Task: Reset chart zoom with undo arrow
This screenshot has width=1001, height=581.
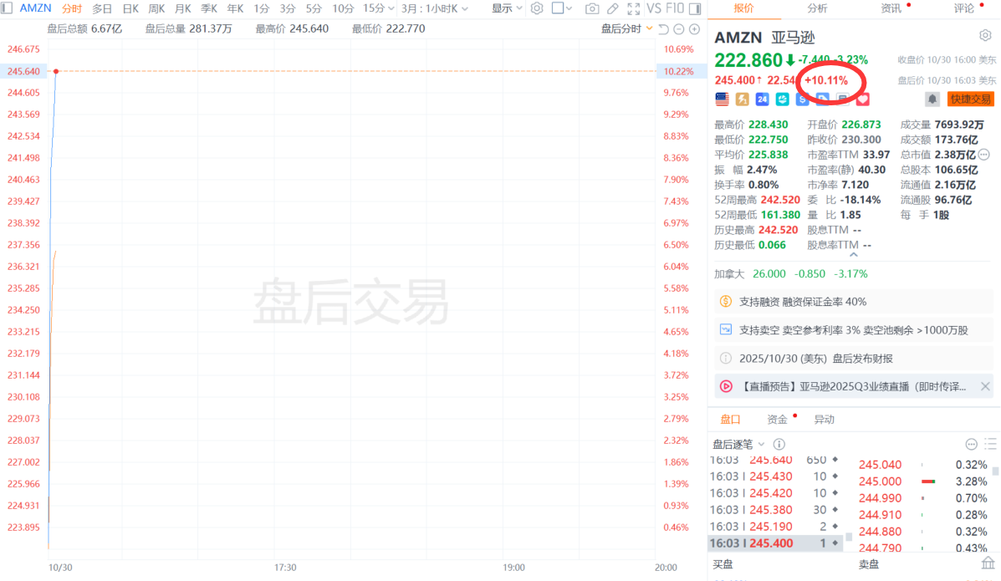Action: [x=664, y=28]
